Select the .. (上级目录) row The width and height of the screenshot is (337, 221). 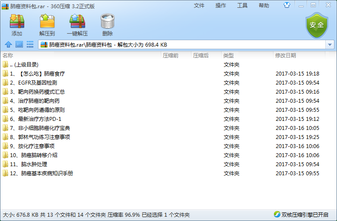pyautogui.click(x=168, y=64)
